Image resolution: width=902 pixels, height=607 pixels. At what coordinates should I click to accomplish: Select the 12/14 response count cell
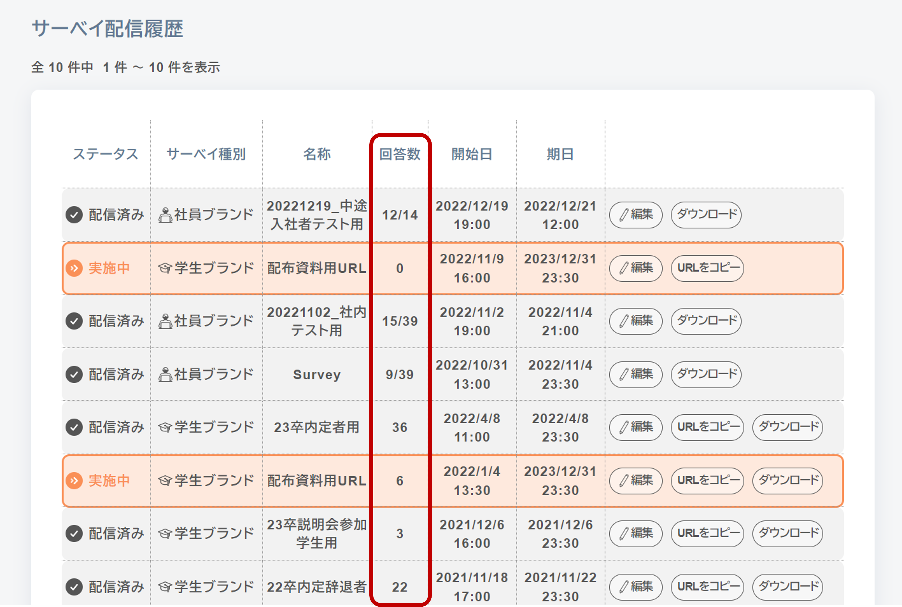click(400, 215)
